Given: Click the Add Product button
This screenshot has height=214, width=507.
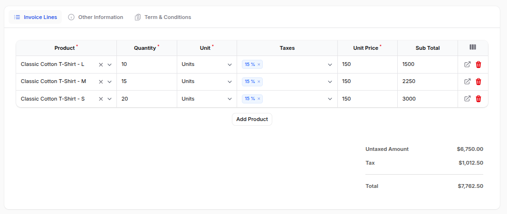Looking at the screenshot, I should point(252,119).
